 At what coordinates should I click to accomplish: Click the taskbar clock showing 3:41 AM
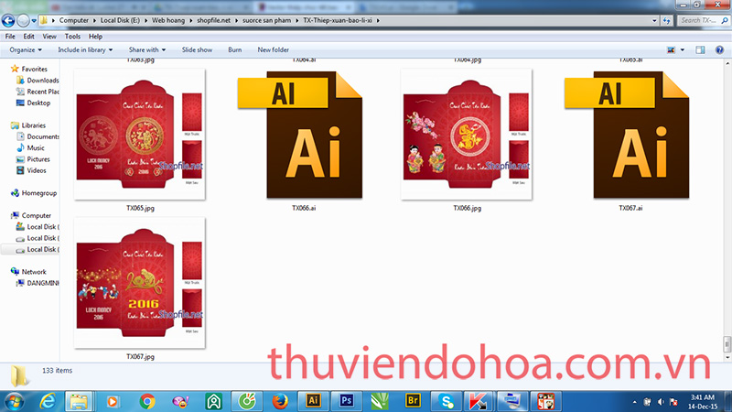[702, 402]
